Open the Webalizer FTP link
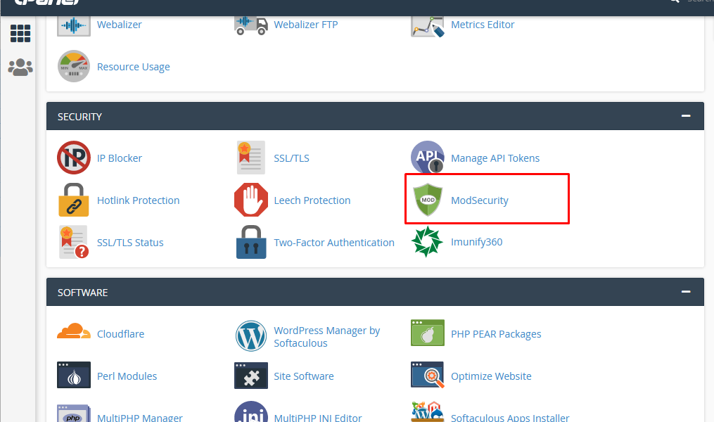 click(x=305, y=25)
